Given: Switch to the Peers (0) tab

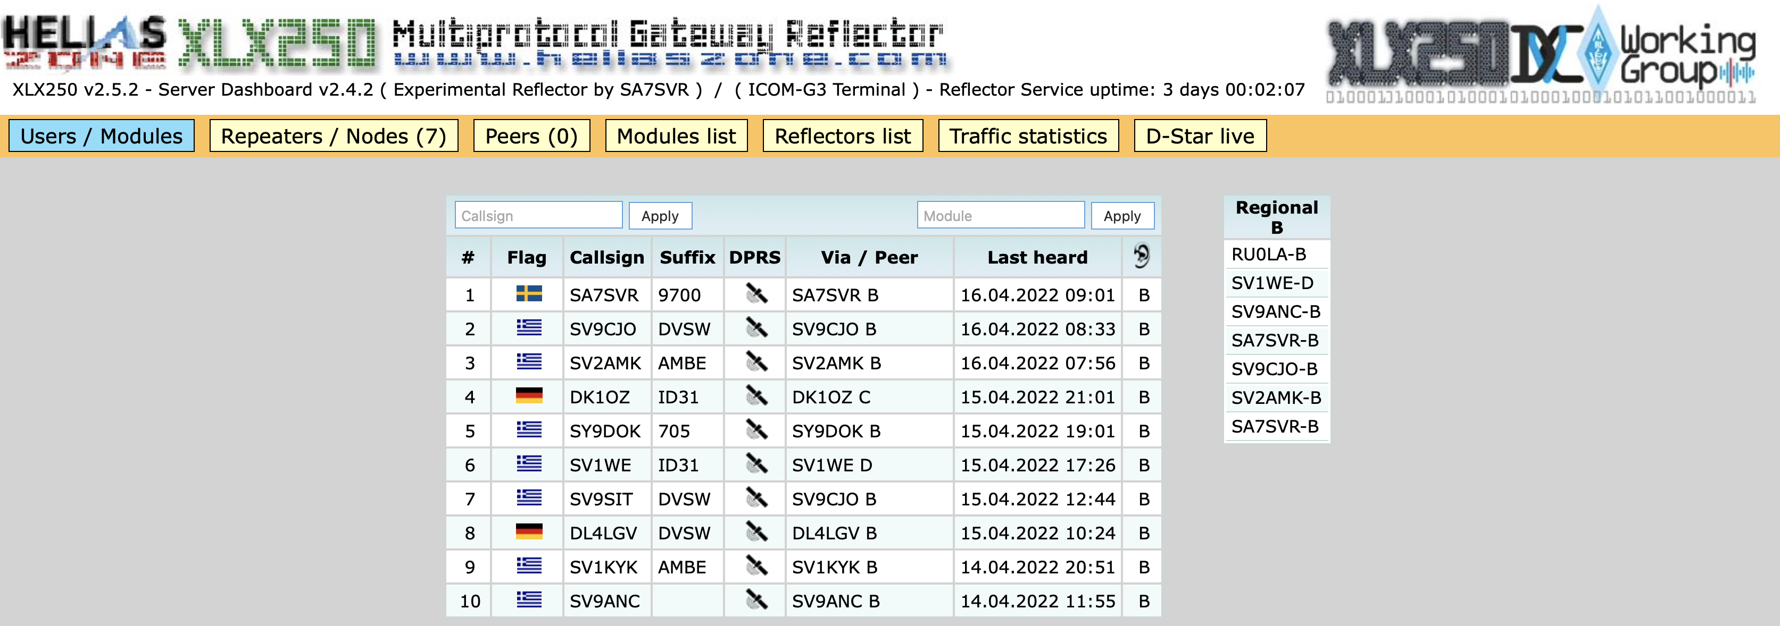Looking at the screenshot, I should point(531,136).
